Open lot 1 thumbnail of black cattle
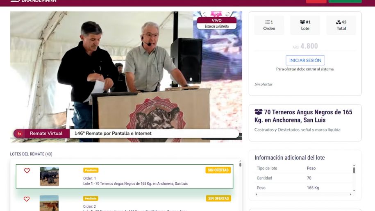Viewport: 375px width, 211px height. click(49, 177)
